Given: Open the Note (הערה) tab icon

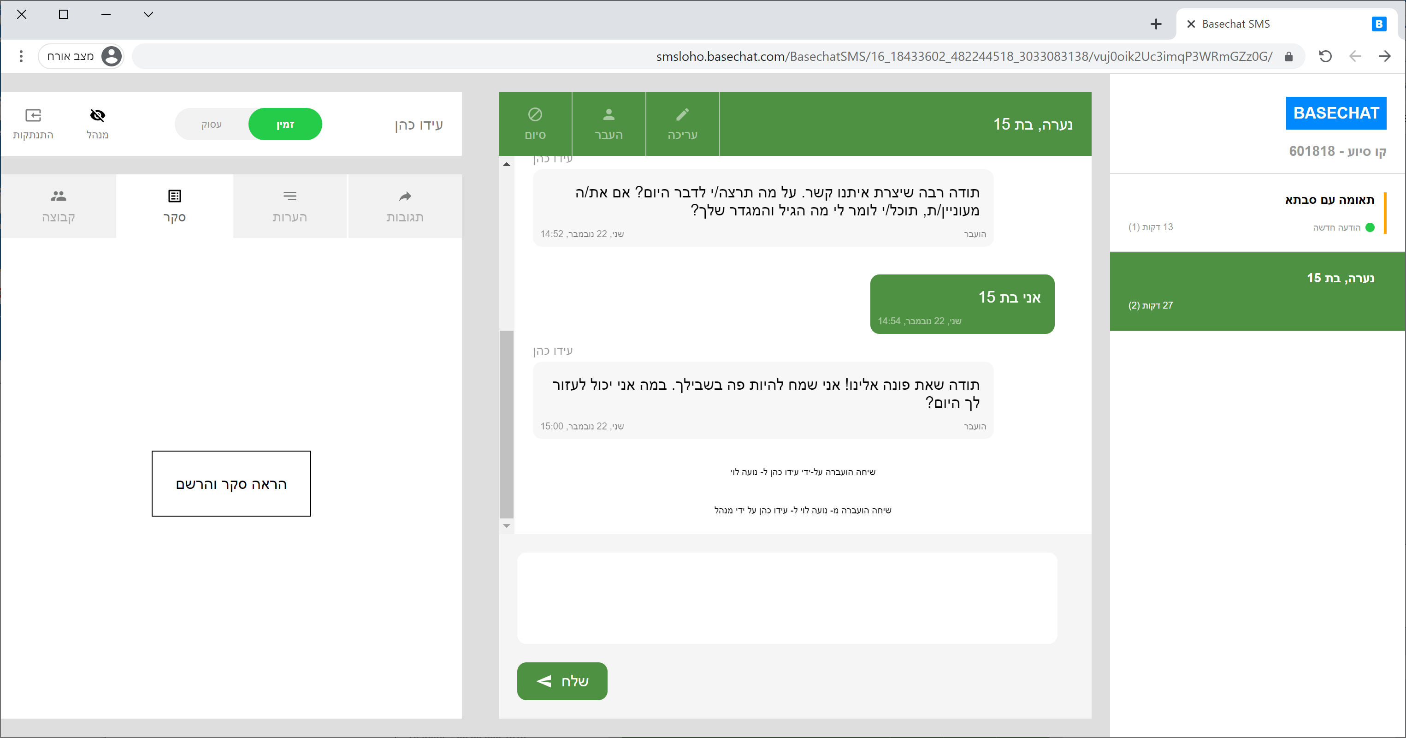Looking at the screenshot, I should coord(290,196).
